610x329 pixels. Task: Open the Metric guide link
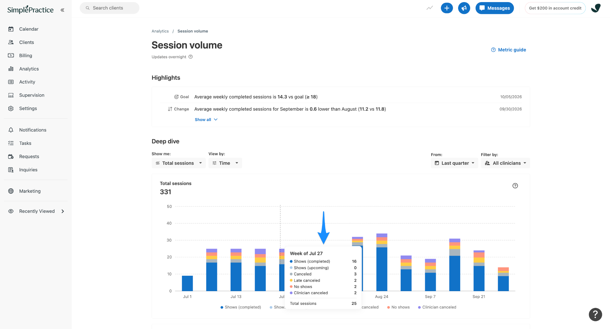(508, 50)
